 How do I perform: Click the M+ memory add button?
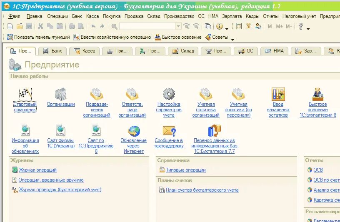pos(279,27)
